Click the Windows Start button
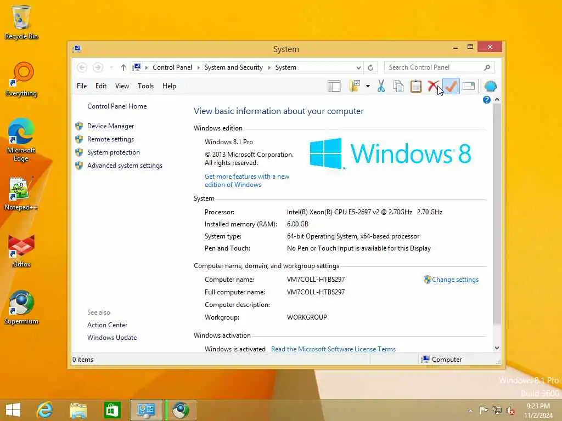This screenshot has width=562, height=421. 13,410
